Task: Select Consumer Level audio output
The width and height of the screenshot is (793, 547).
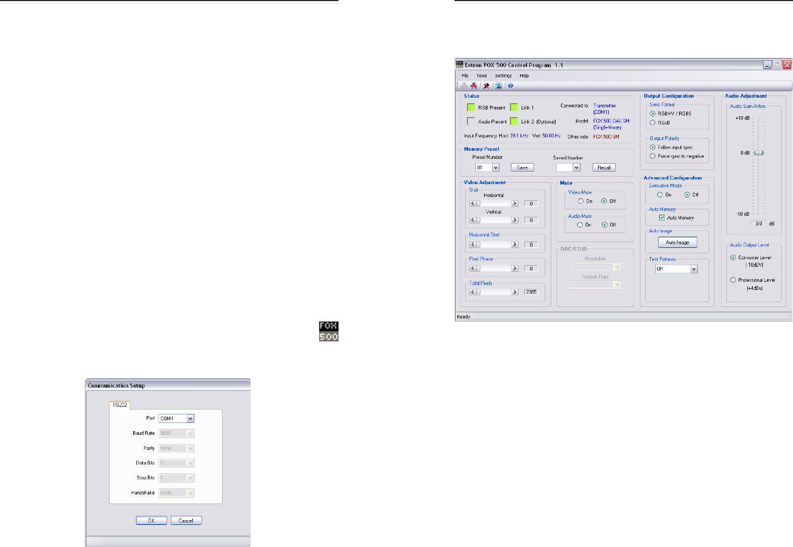Action: pyautogui.click(x=733, y=258)
